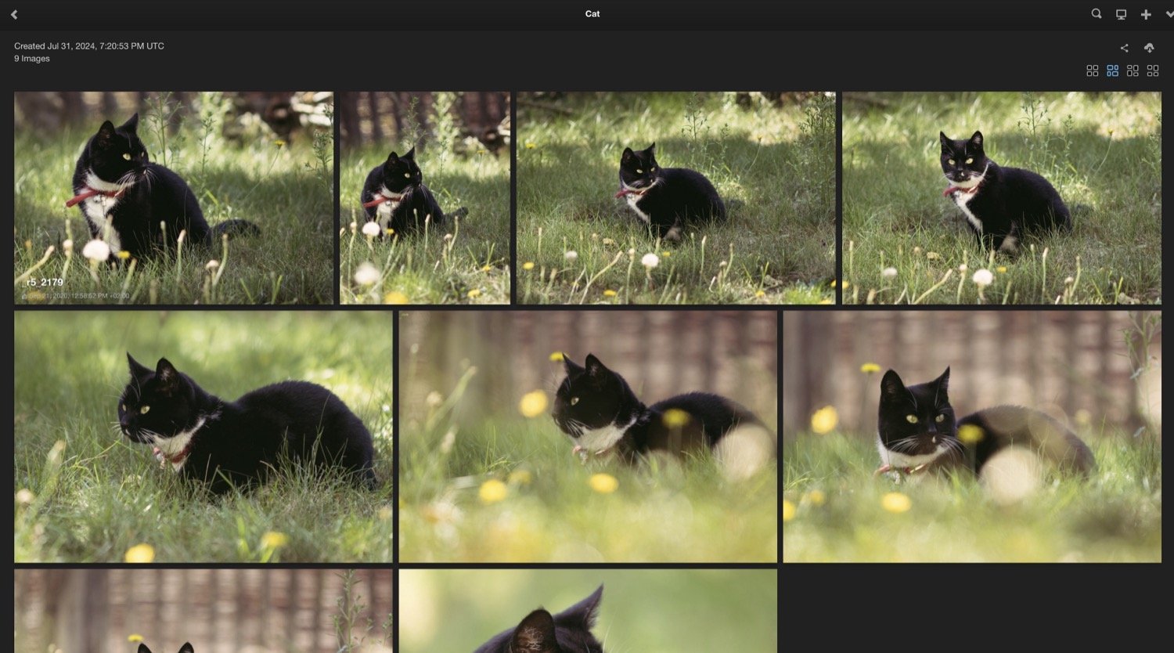This screenshot has height=653, width=1174.
Task: Open the last photo in top row
Action: click(1002, 197)
